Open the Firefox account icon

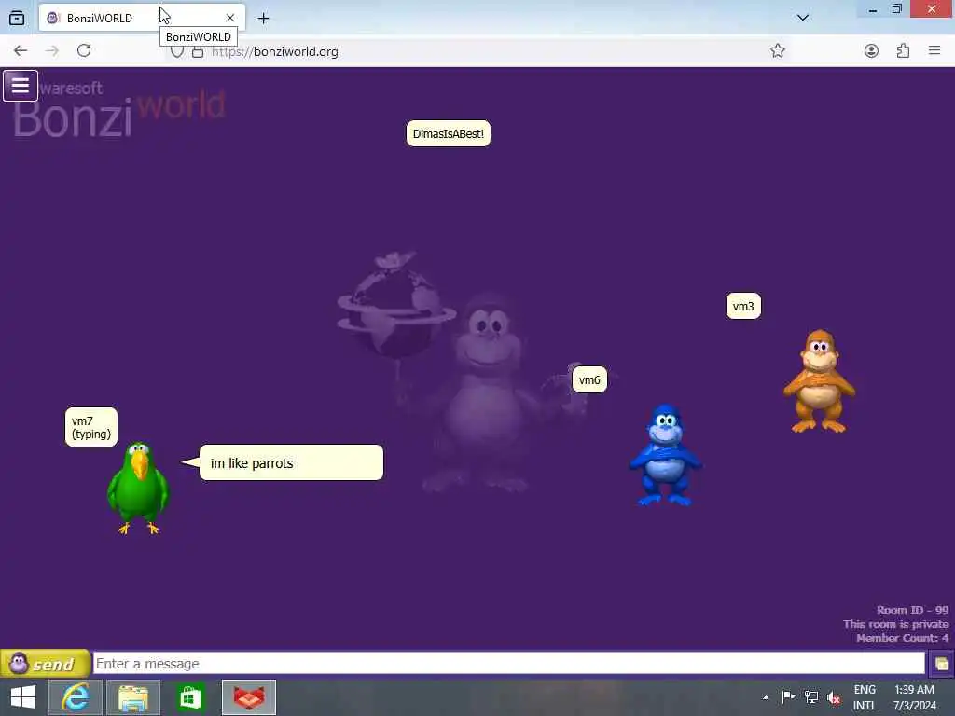(871, 51)
